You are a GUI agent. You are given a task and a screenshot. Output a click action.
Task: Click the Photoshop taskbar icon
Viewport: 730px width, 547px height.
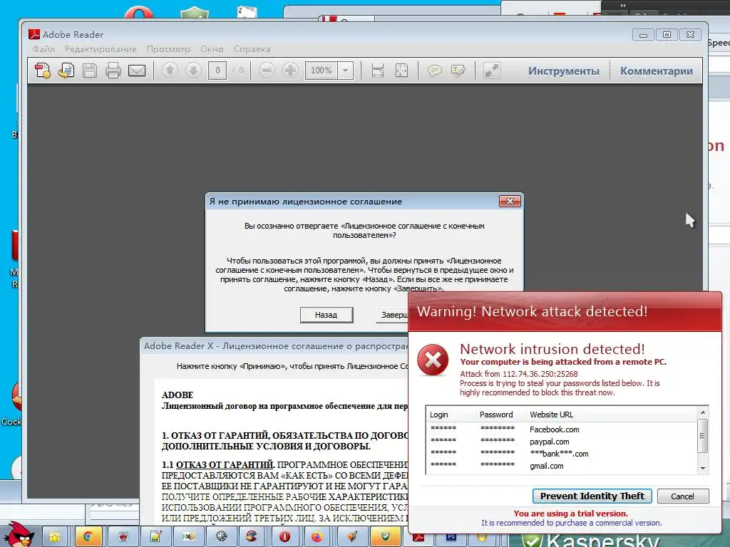(x=451, y=537)
